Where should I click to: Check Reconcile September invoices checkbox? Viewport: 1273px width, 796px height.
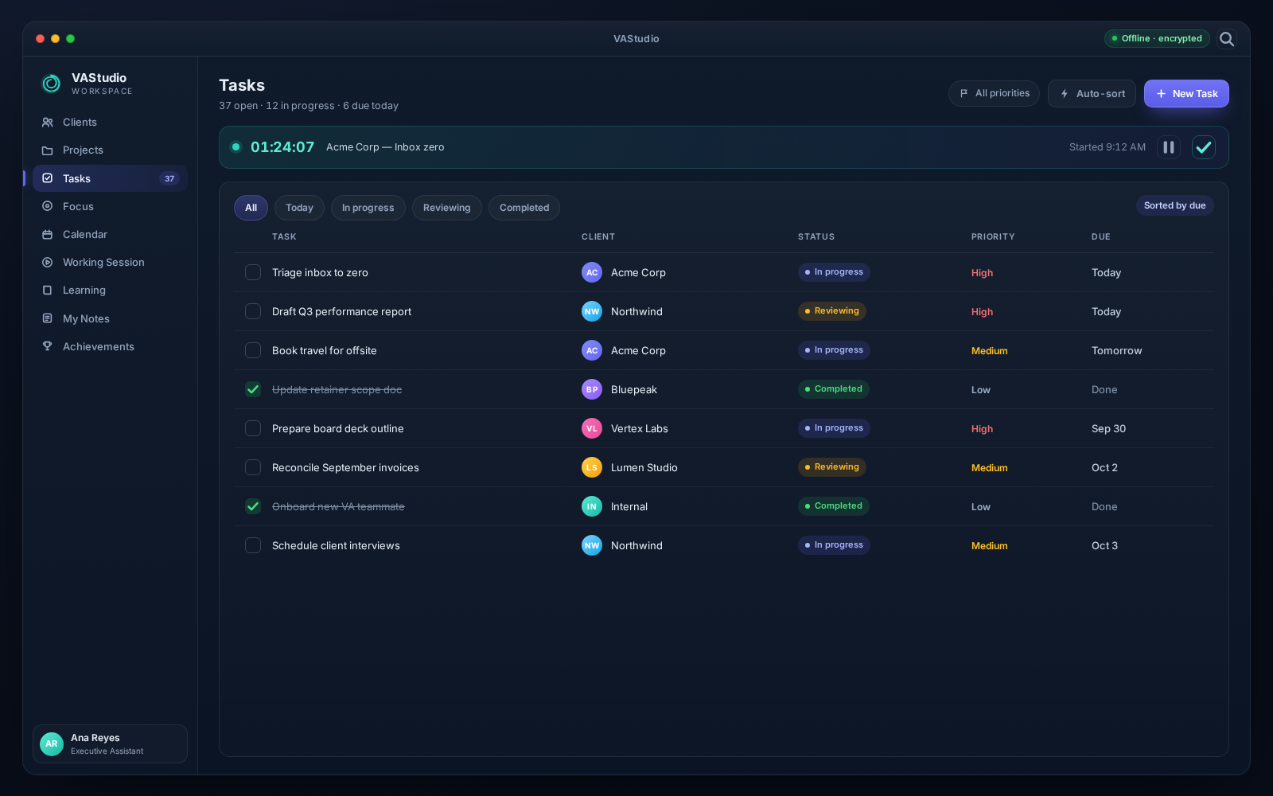point(253,467)
